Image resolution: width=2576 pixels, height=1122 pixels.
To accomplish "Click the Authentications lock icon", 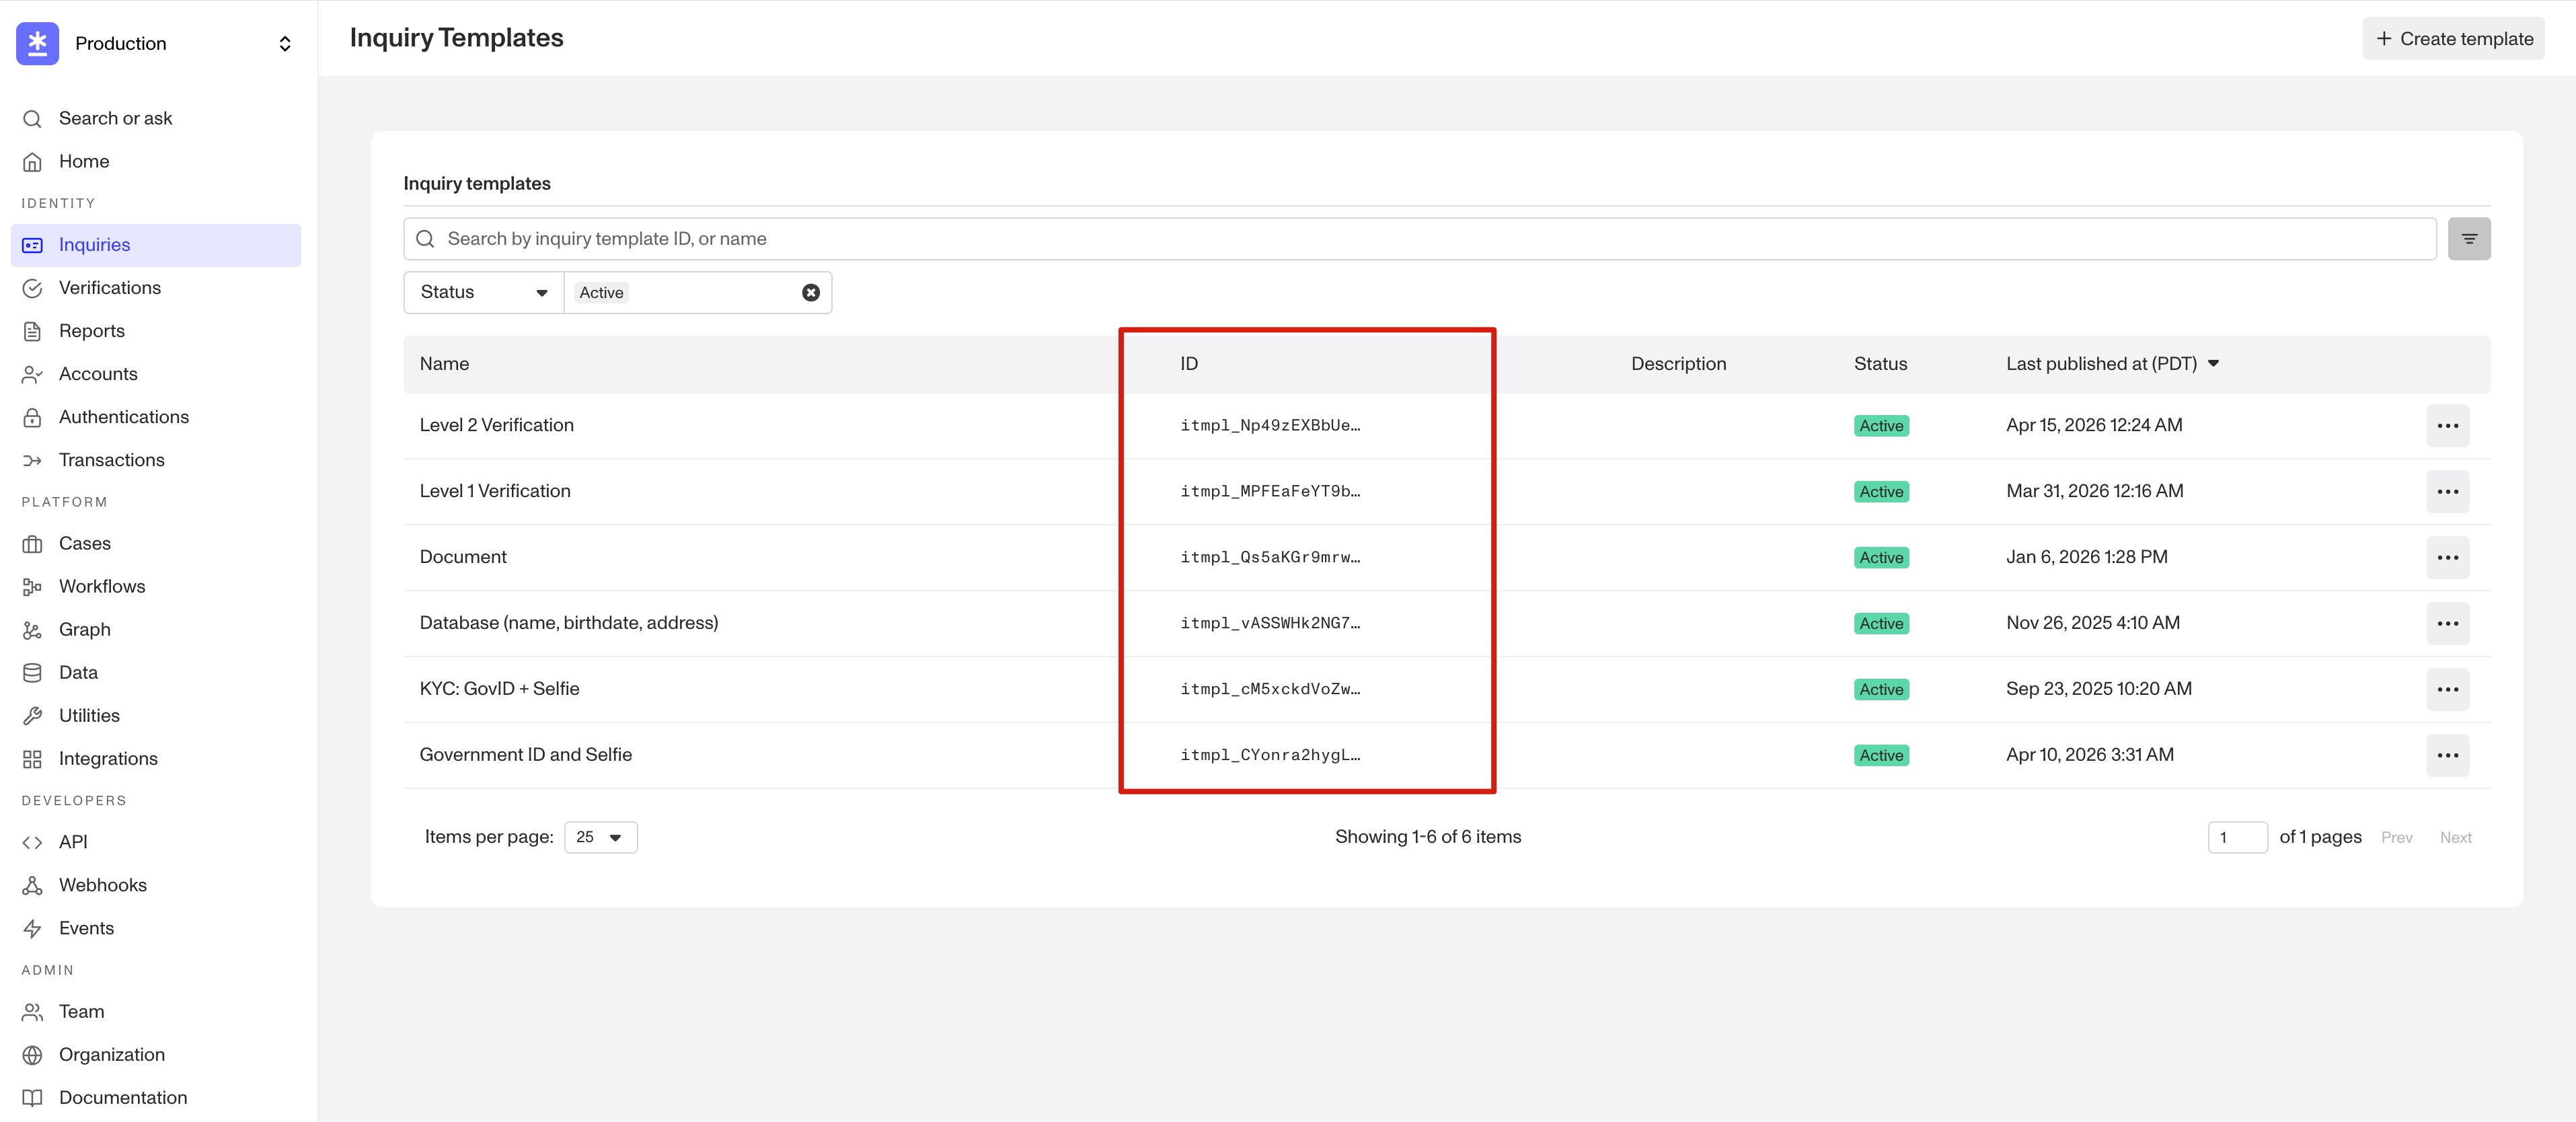I will point(32,417).
